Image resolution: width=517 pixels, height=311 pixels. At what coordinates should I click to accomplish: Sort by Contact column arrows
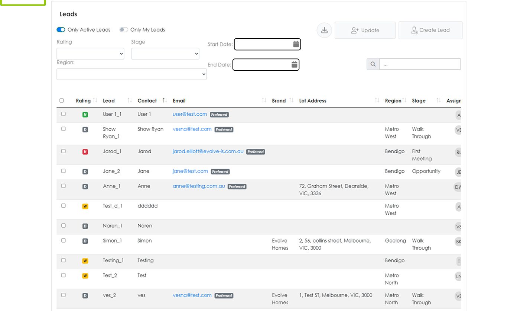[165, 100]
